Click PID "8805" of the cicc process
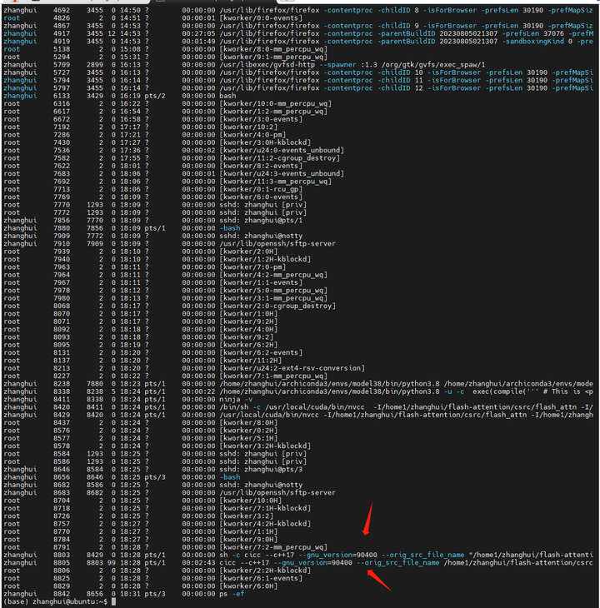The height and width of the screenshot is (608, 600). (x=62, y=563)
